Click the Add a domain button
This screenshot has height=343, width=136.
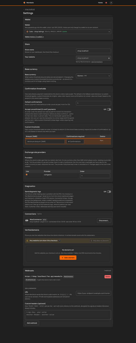(x=68, y=258)
